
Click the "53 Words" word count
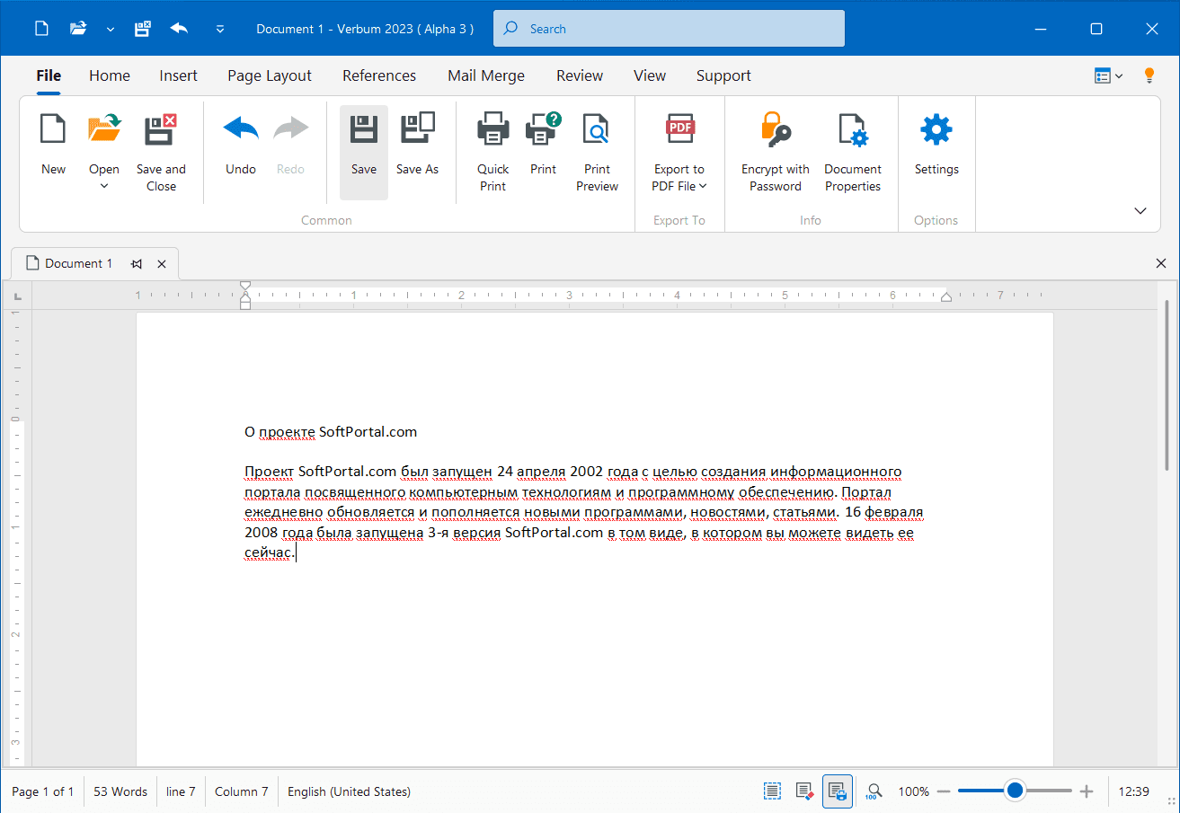coord(120,791)
